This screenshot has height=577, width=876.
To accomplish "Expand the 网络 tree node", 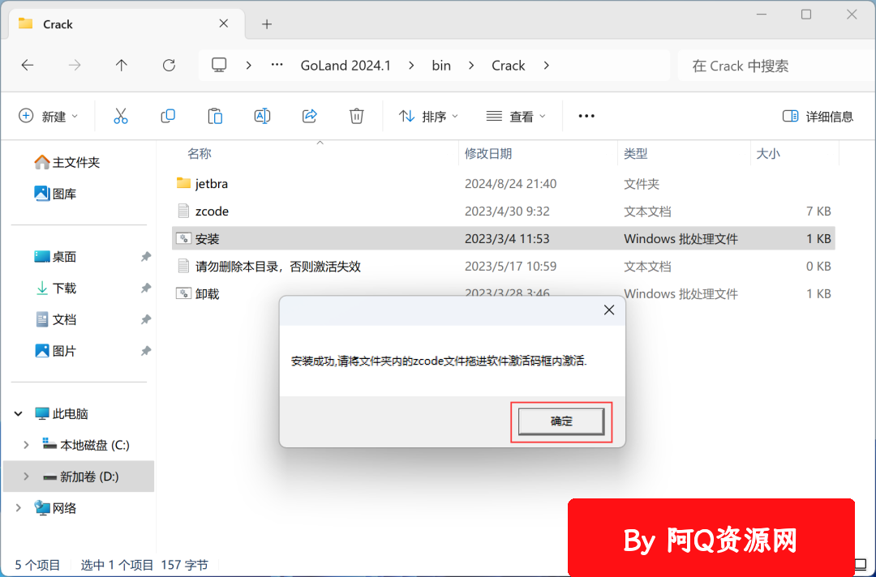I will pos(19,508).
